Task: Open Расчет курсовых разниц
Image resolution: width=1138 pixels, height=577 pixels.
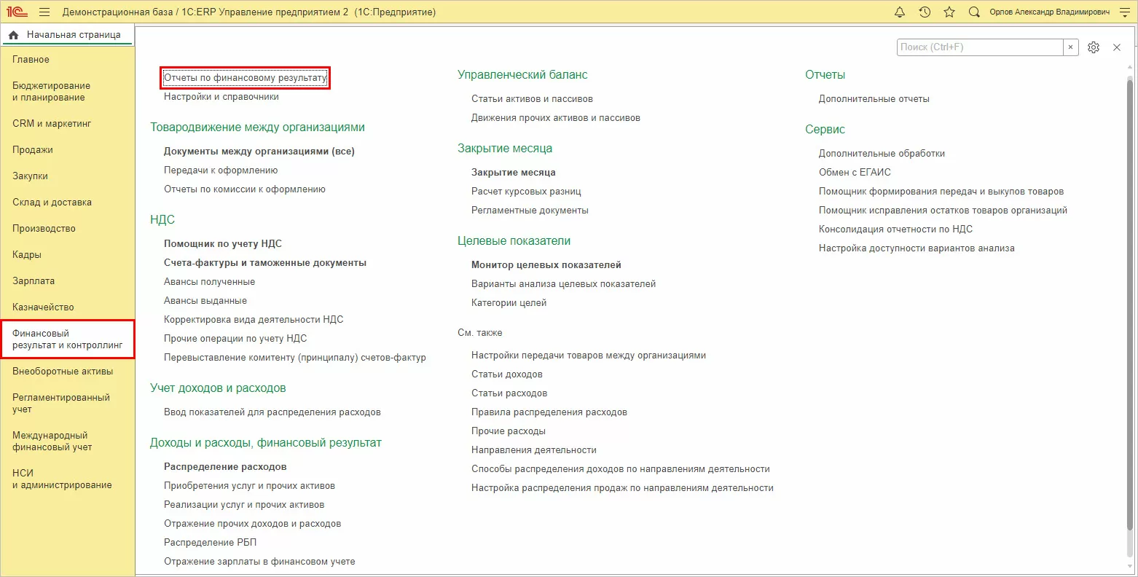Action: pos(526,192)
